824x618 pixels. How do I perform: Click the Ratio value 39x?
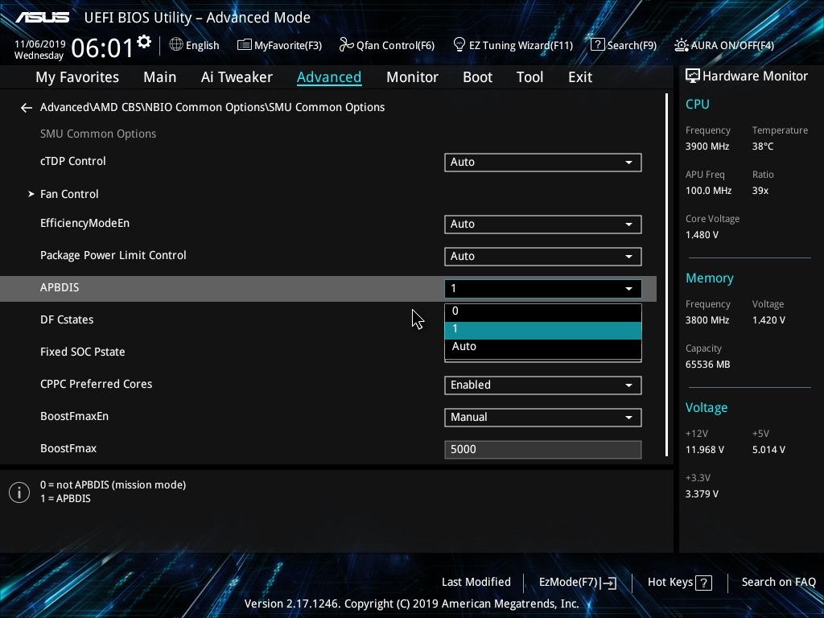point(760,191)
